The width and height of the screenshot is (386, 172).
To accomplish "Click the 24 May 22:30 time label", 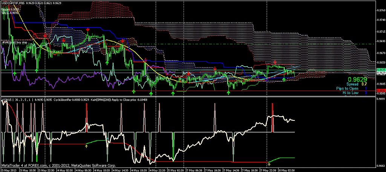I will (x=156, y=170).
